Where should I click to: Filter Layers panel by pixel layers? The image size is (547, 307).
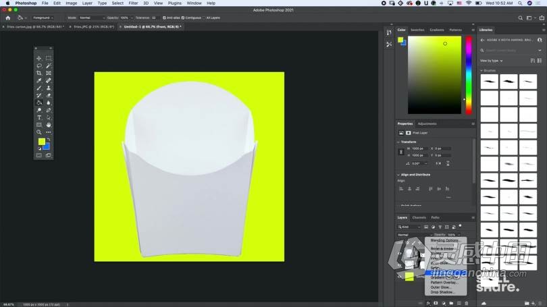click(x=426, y=227)
